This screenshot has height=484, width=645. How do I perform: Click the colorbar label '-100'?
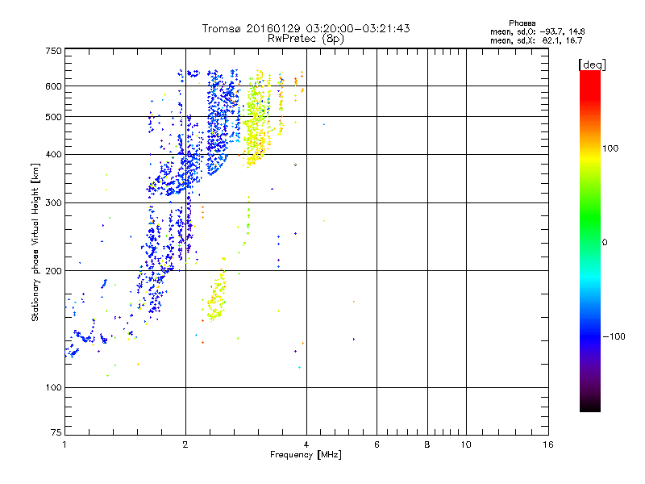coord(614,336)
